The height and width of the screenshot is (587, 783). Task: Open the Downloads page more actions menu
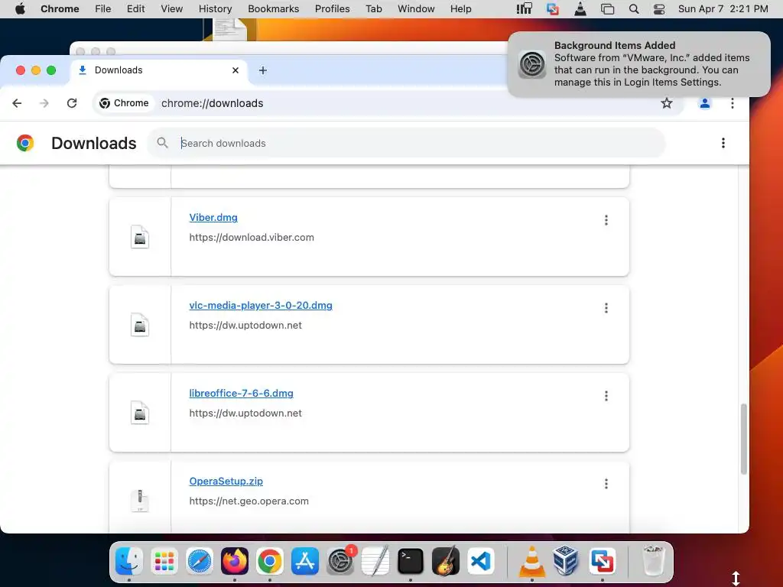tap(723, 143)
